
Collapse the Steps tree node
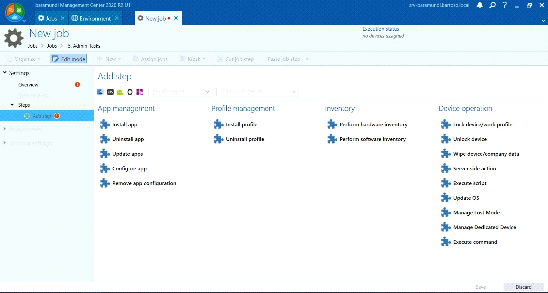(12, 105)
